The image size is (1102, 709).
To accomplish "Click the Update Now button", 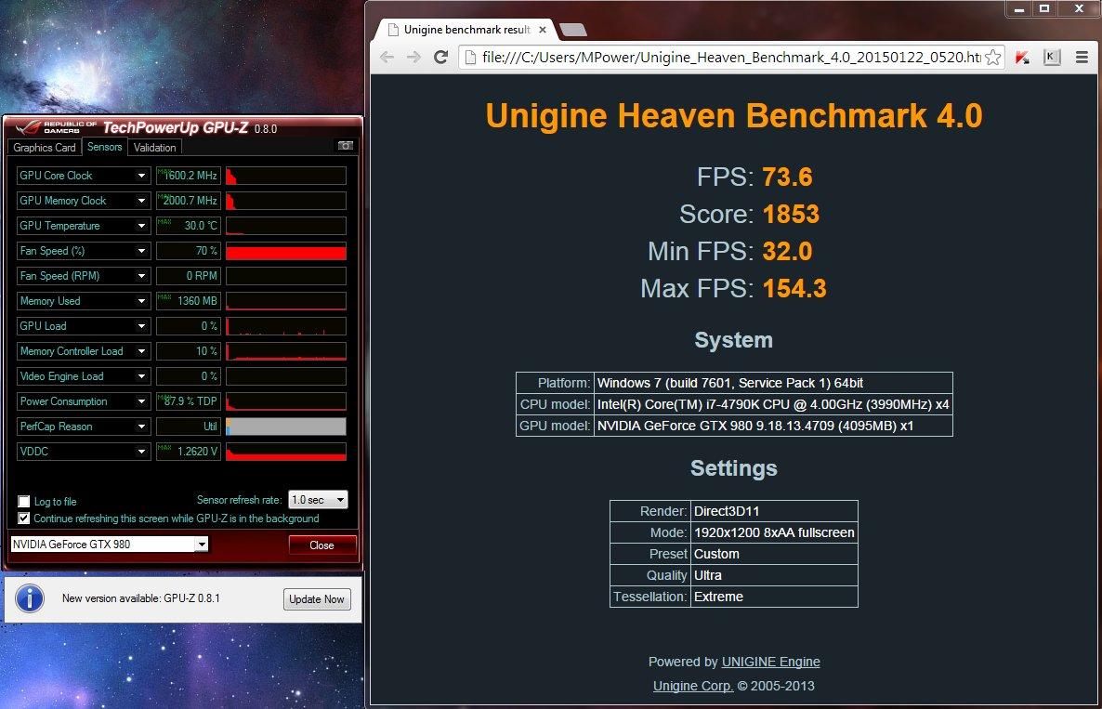I will (317, 599).
